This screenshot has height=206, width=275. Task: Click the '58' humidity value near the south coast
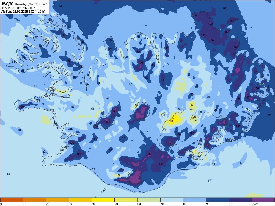point(119,175)
